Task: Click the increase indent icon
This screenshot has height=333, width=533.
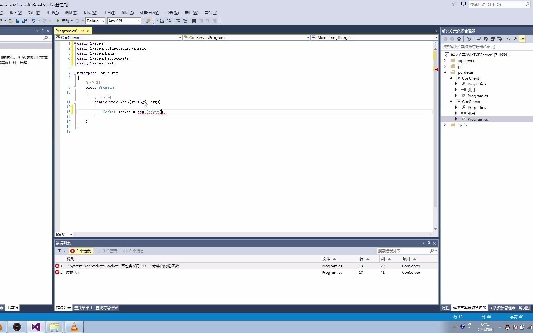Action: pos(169,21)
